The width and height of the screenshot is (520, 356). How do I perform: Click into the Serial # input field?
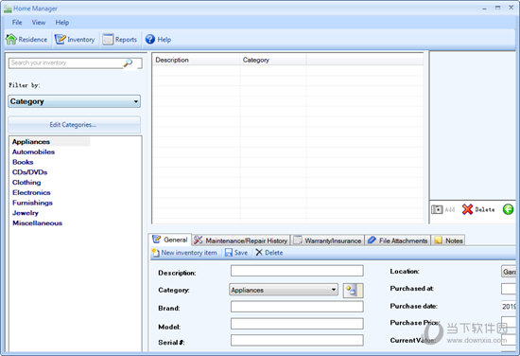297,340
